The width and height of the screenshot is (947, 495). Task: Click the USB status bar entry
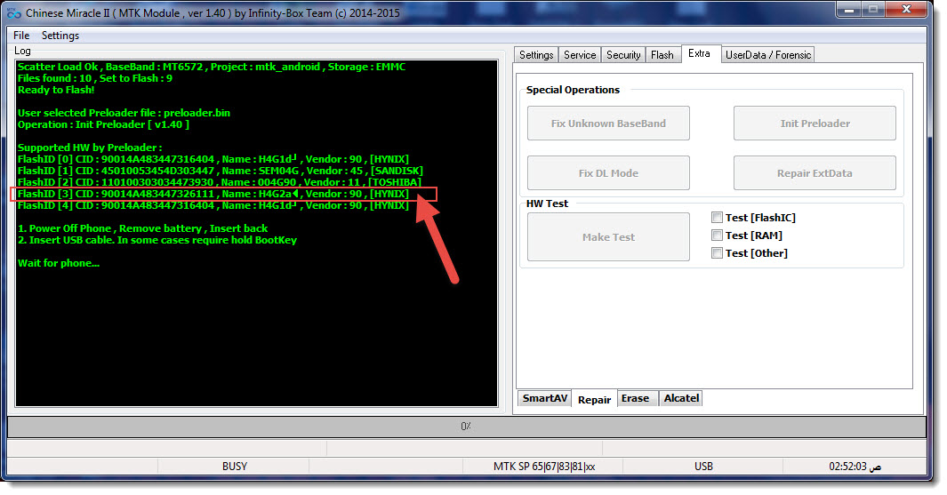point(703,466)
